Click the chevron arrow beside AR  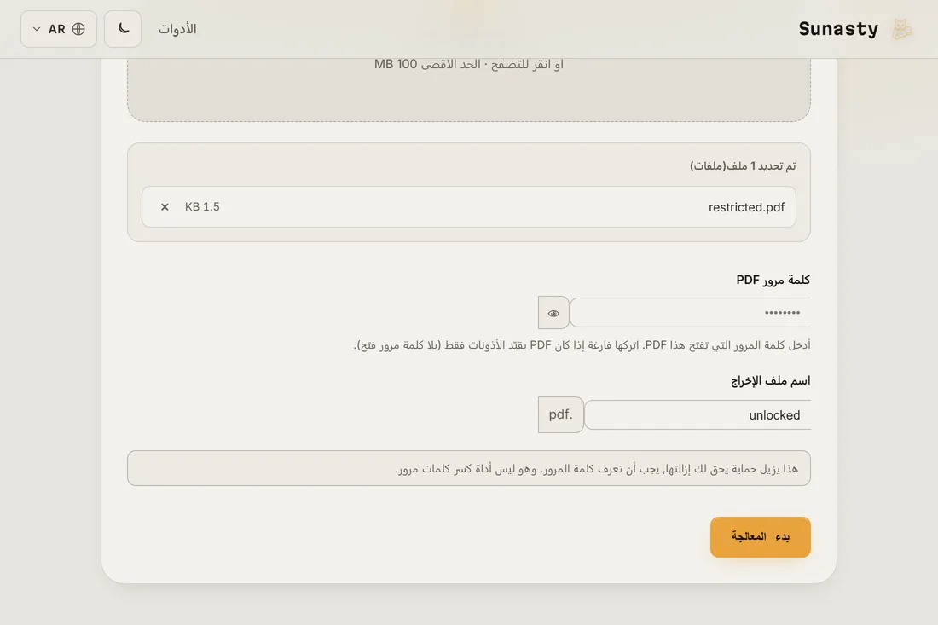(x=37, y=29)
